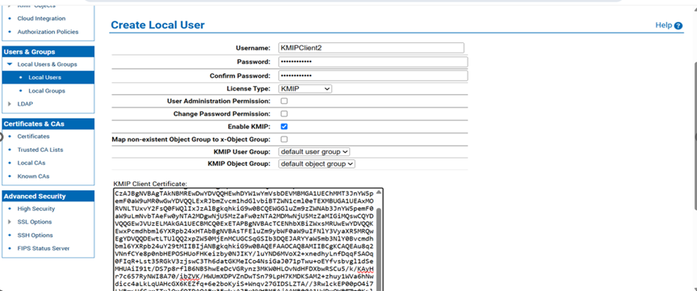
Task: Click the Password input field
Action: (373, 61)
